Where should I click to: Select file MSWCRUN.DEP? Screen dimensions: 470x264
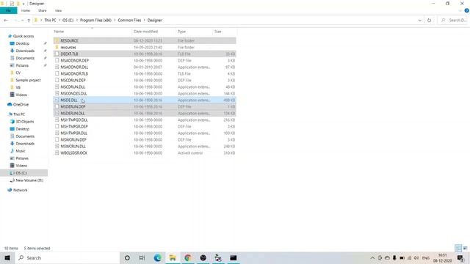tap(145, 139)
